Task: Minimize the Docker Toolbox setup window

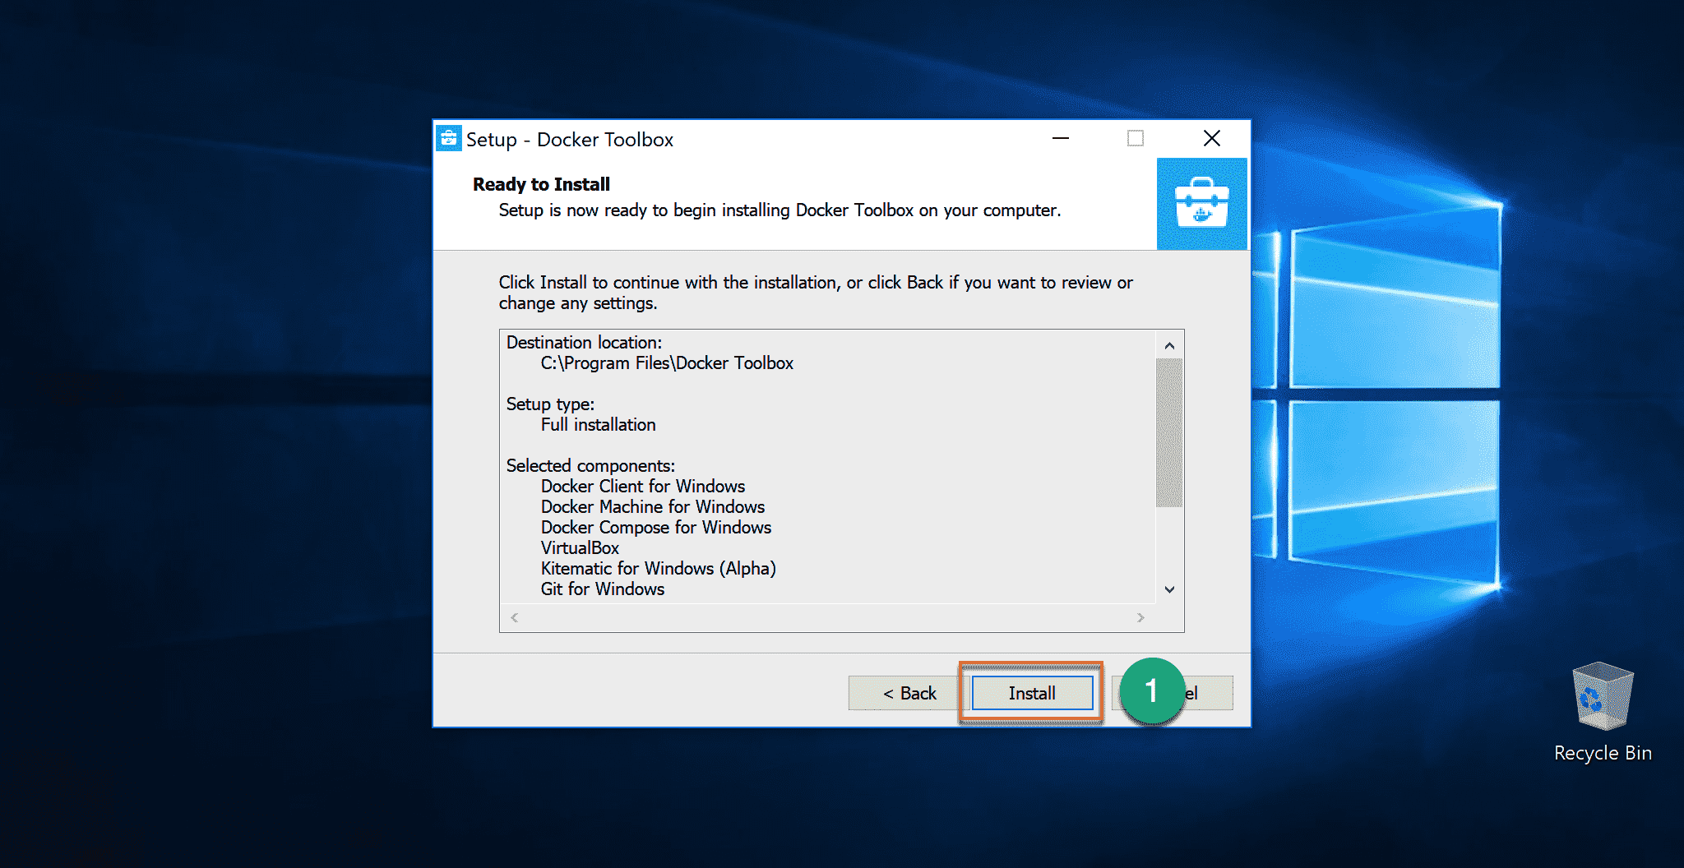Action: tap(1061, 138)
